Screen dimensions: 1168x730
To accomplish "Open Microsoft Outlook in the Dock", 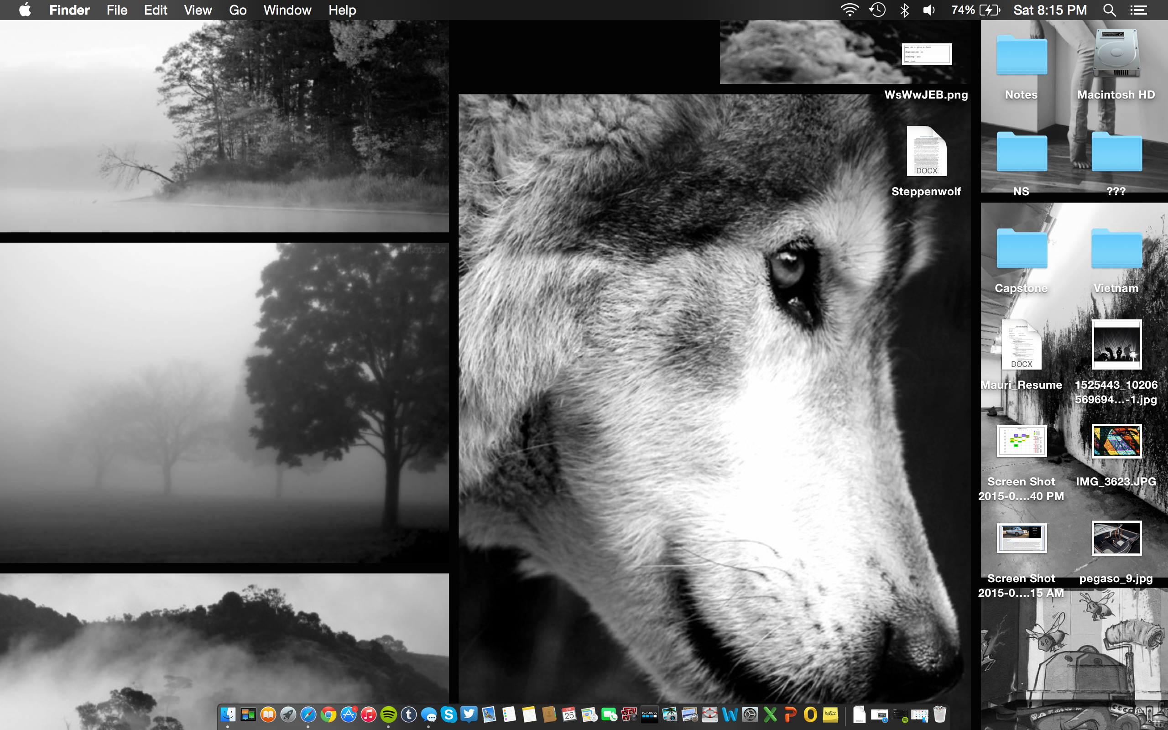I will coord(810,714).
